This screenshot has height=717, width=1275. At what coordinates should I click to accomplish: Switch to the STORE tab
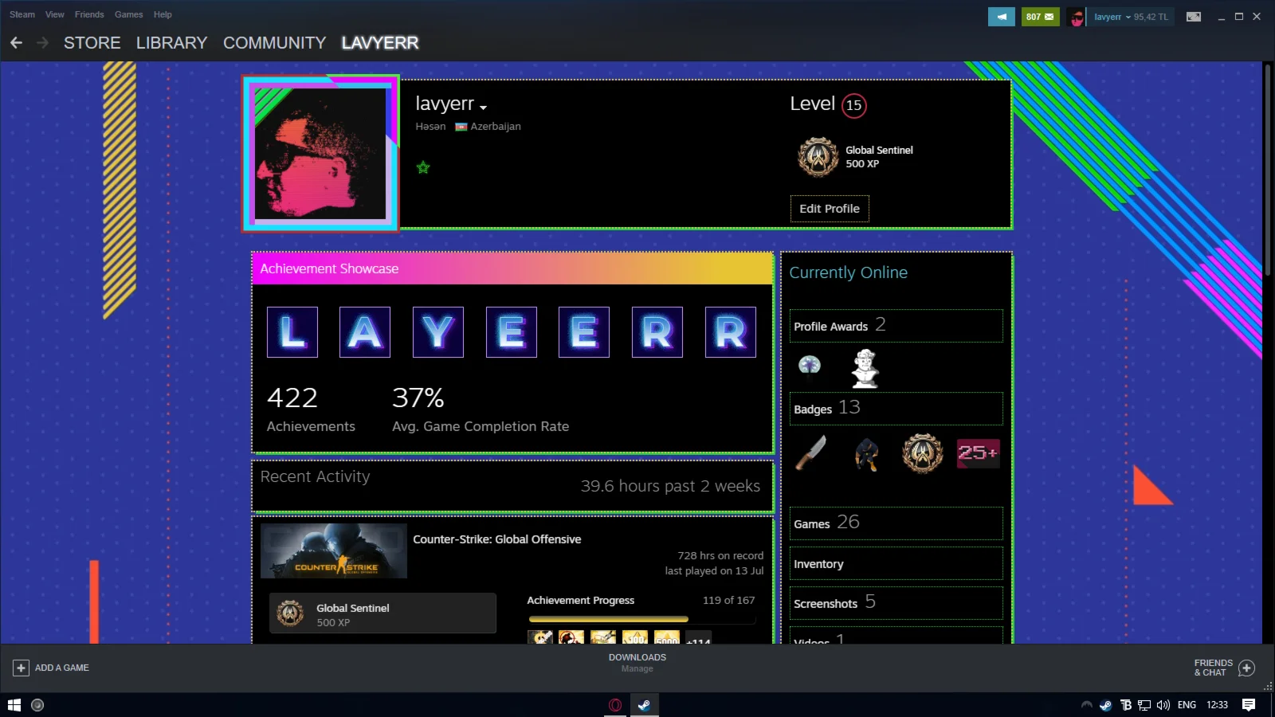(x=92, y=43)
